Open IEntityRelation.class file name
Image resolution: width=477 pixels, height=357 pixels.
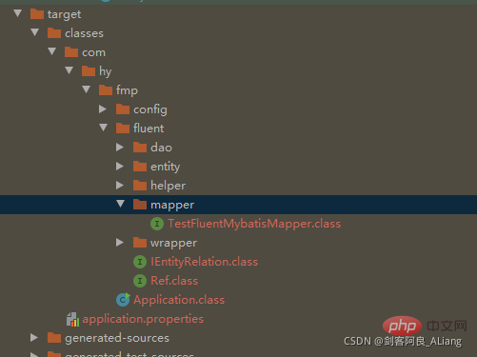pos(204,262)
